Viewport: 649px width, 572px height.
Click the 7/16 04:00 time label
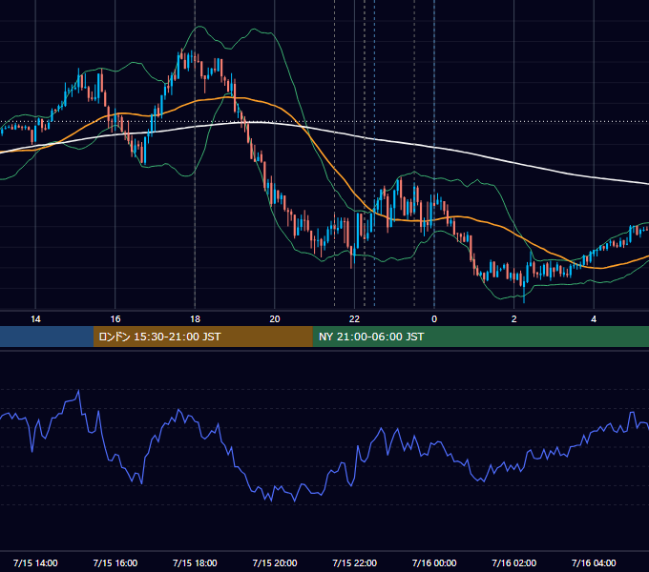pyautogui.click(x=594, y=562)
